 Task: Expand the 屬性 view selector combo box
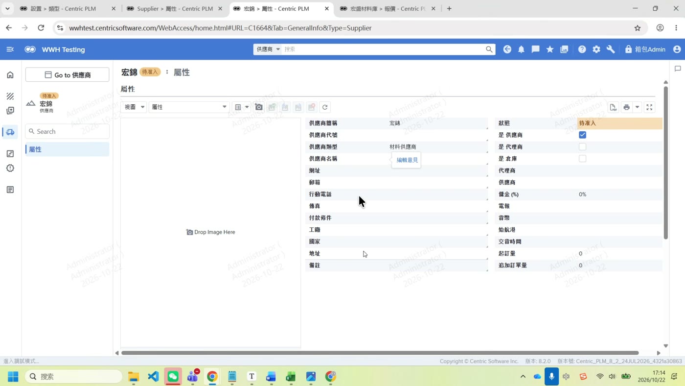tap(189, 107)
